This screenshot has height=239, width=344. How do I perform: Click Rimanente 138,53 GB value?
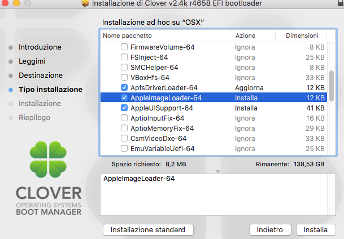[x=309, y=164]
